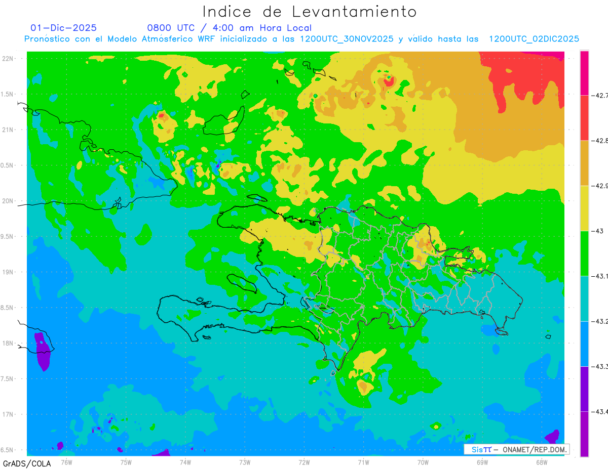Click the green legend swatch between -43 and -43.1
608x469 pixels.
tap(584, 253)
